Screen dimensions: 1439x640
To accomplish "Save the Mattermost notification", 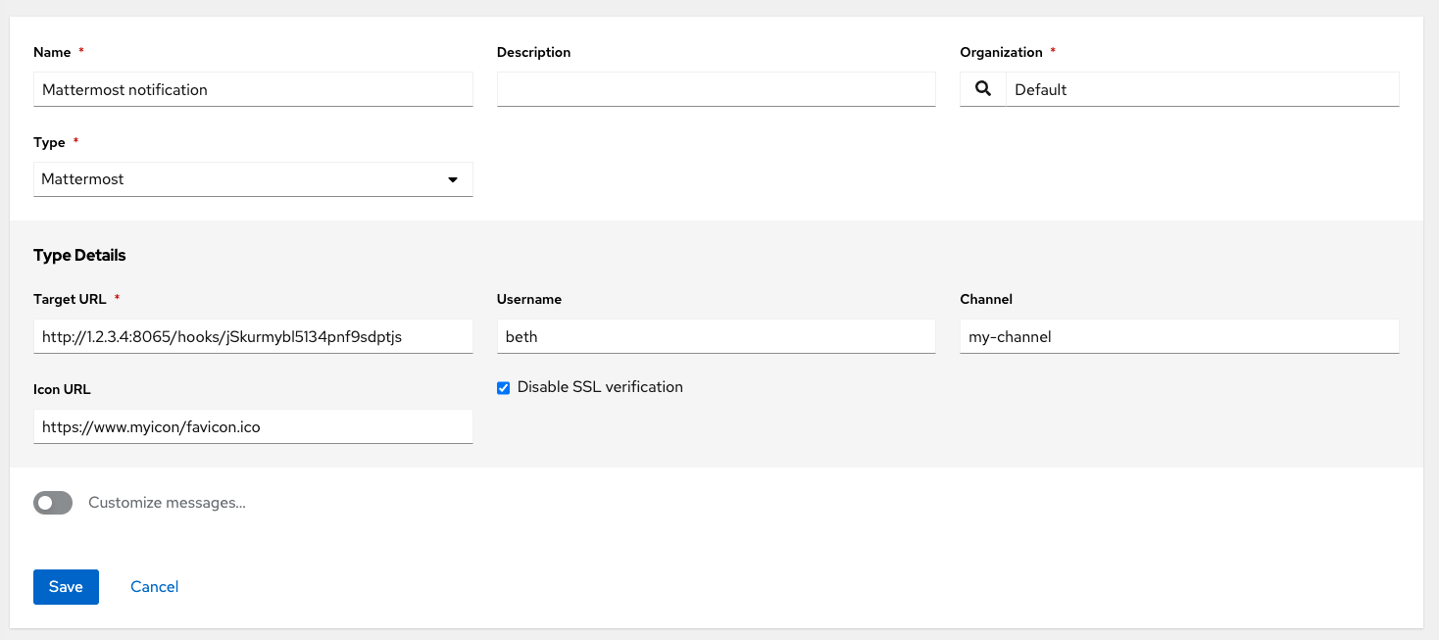I will (x=65, y=586).
